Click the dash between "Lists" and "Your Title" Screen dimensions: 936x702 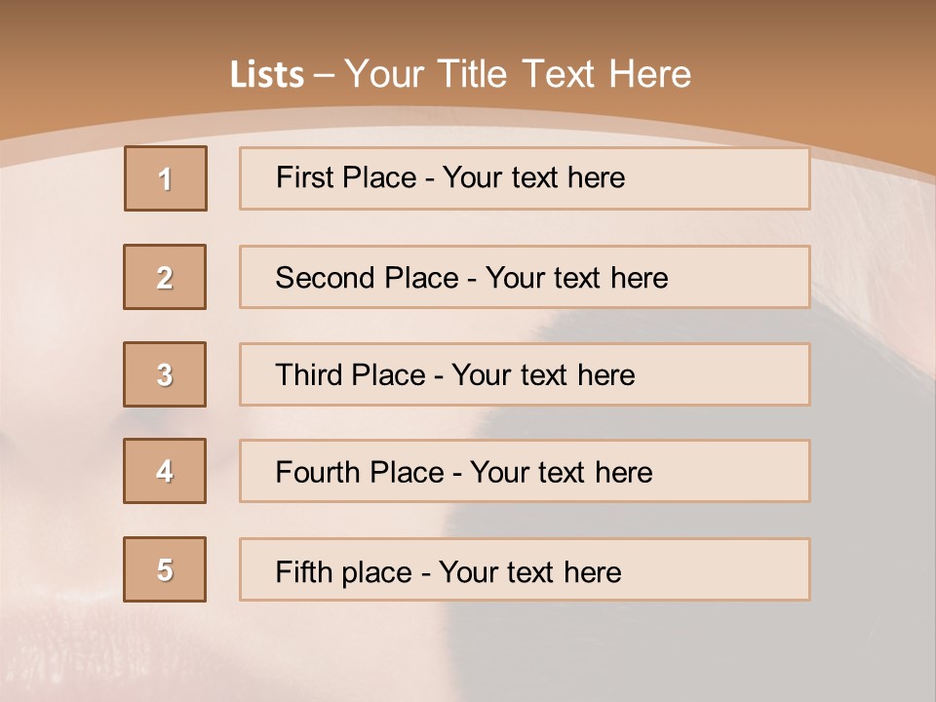coord(324,74)
